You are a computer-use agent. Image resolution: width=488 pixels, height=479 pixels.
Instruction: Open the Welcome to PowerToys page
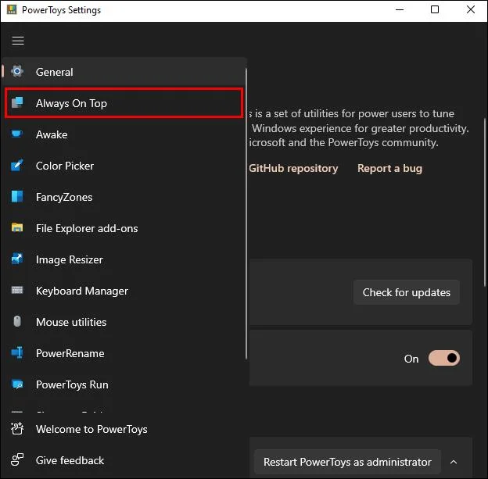(124, 429)
